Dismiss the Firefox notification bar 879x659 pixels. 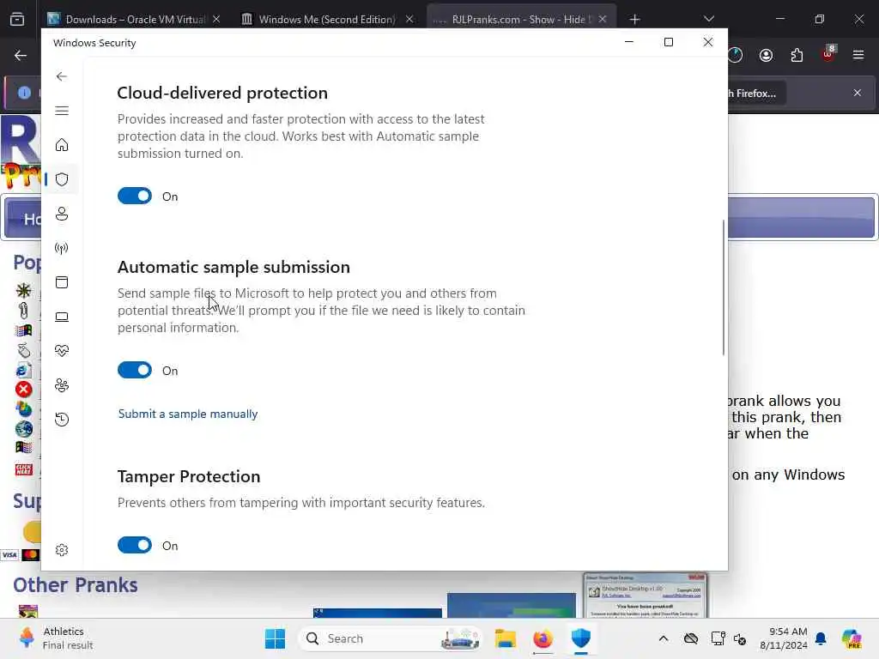click(858, 93)
